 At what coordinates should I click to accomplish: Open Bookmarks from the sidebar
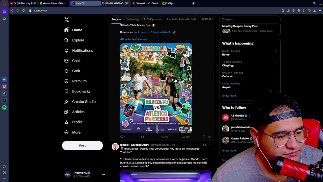[x=77, y=92]
